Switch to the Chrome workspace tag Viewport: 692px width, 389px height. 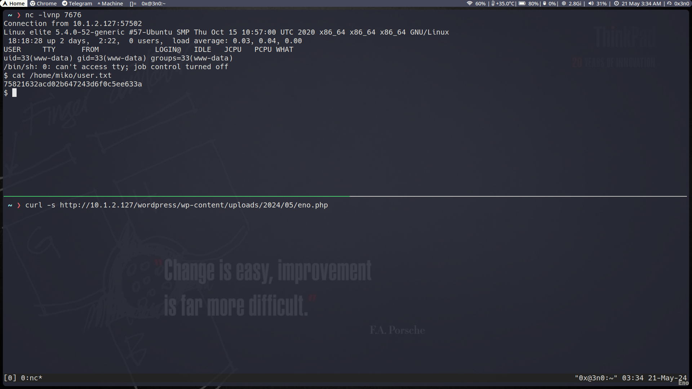point(43,3)
